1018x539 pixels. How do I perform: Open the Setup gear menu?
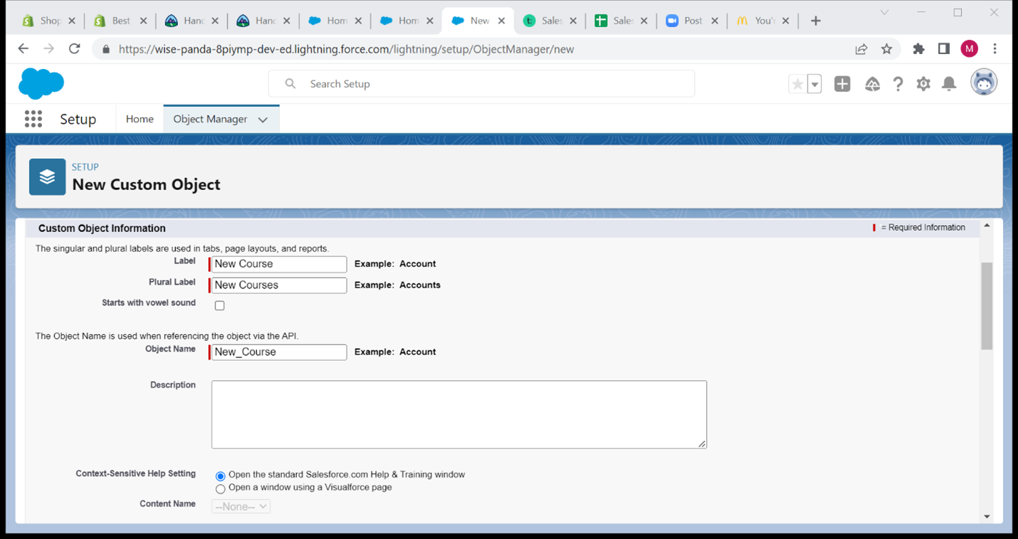coord(923,84)
